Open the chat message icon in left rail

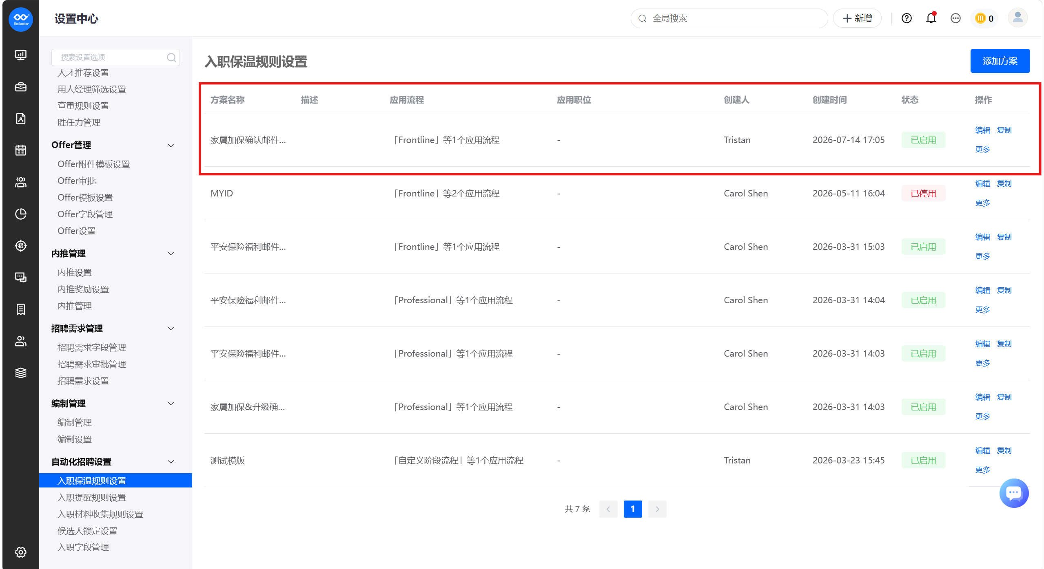(21, 278)
